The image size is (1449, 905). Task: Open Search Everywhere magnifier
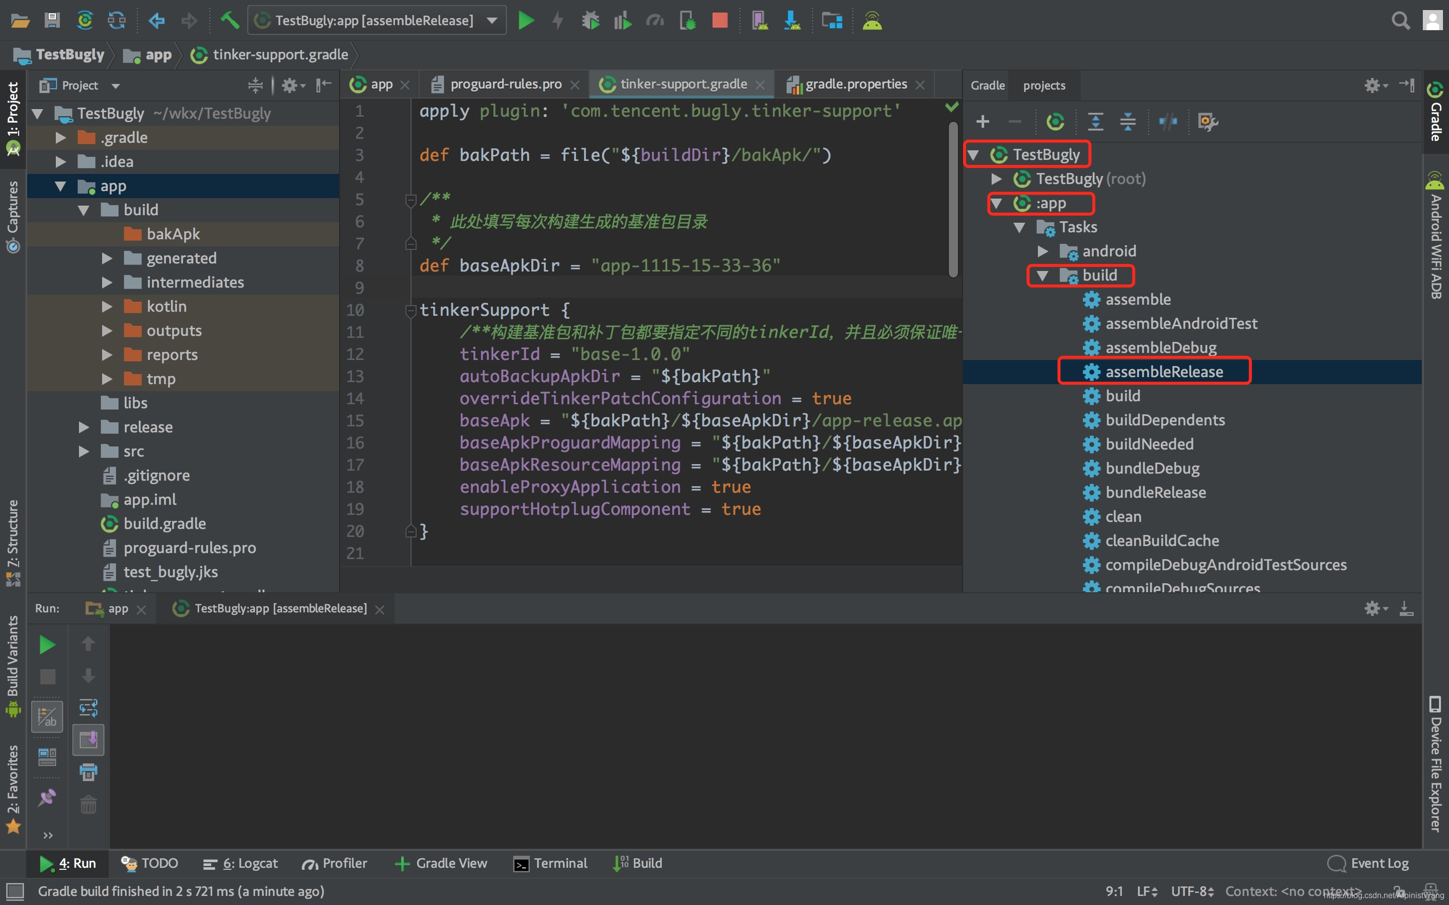pos(1401,21)
